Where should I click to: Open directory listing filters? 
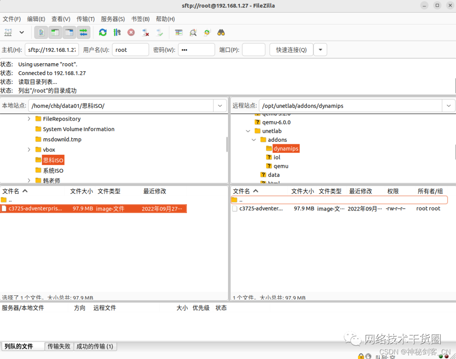coord(178,32)
